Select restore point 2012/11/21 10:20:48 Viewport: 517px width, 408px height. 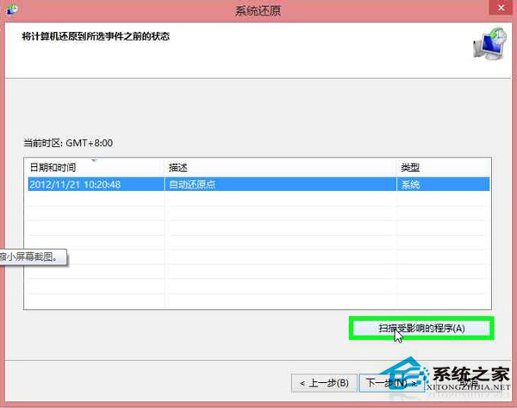258,184
